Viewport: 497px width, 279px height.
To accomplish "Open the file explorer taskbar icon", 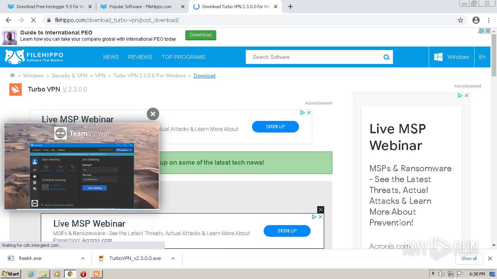I will pos(44,274).
